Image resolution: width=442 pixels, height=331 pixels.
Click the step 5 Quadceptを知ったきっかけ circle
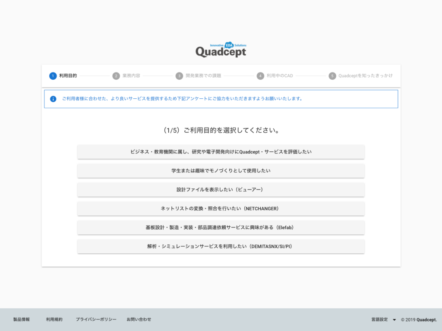click(x=332, y=75)
